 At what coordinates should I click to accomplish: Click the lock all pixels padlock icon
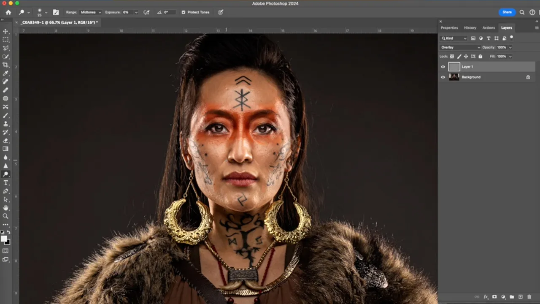click(x=480, y=56)
